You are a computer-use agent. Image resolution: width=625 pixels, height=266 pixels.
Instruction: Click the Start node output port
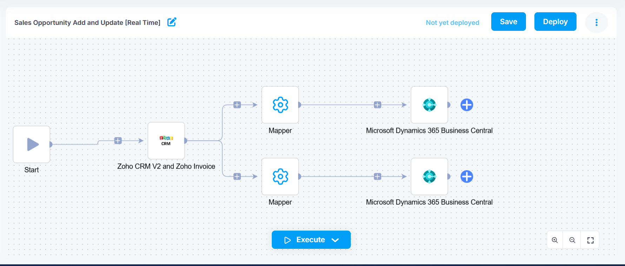click(51, 144)
